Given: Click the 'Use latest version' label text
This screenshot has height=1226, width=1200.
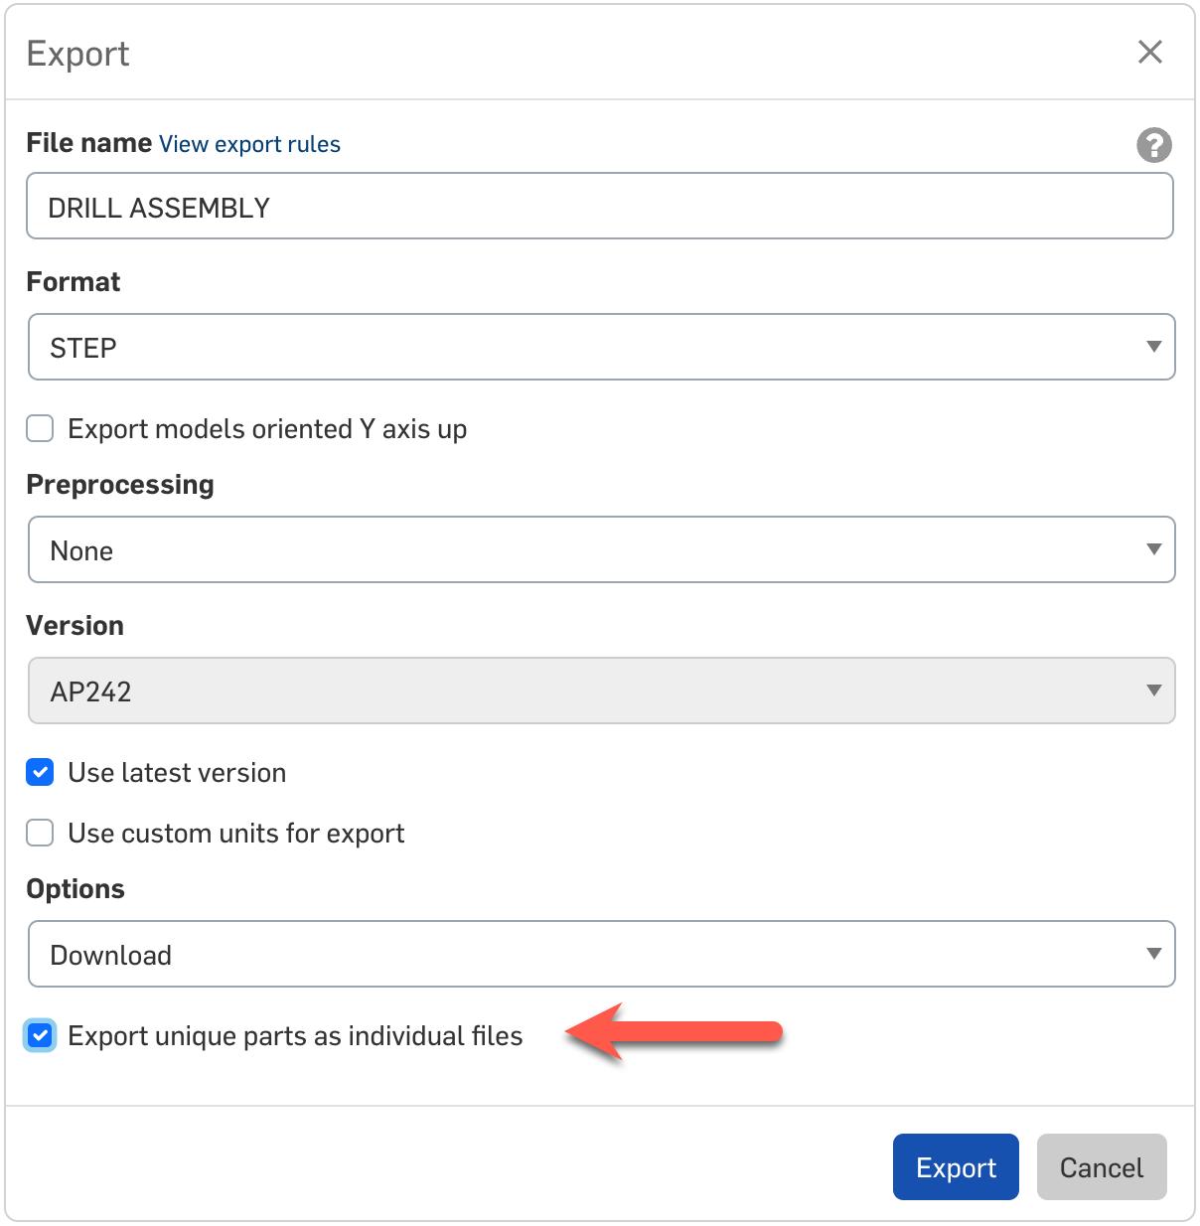Looking at the screenshot, I should (x=177, y=773).
